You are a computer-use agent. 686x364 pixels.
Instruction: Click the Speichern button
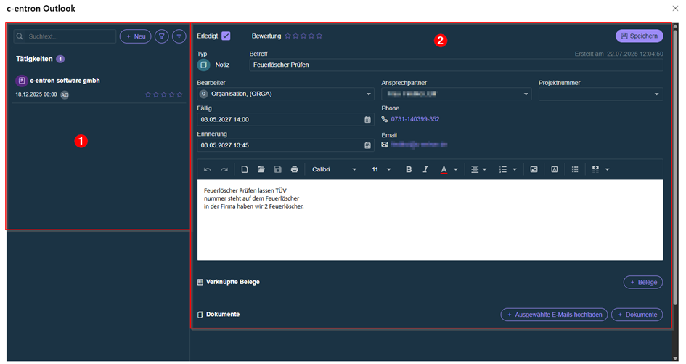click(639, 36)
